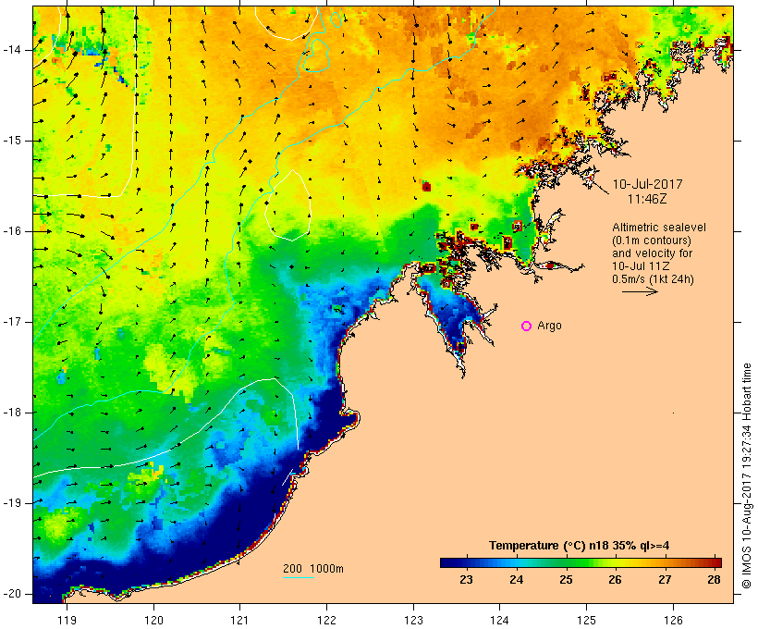The width and height of the screenshot is (758, 629).
Task: Click the IMOS copyright timestamp text
Action: click(x=747, y=476)
